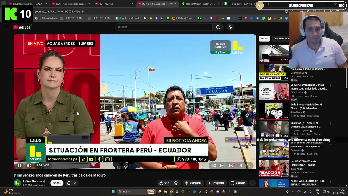Like the video (917 likes)

pos(164,183)
